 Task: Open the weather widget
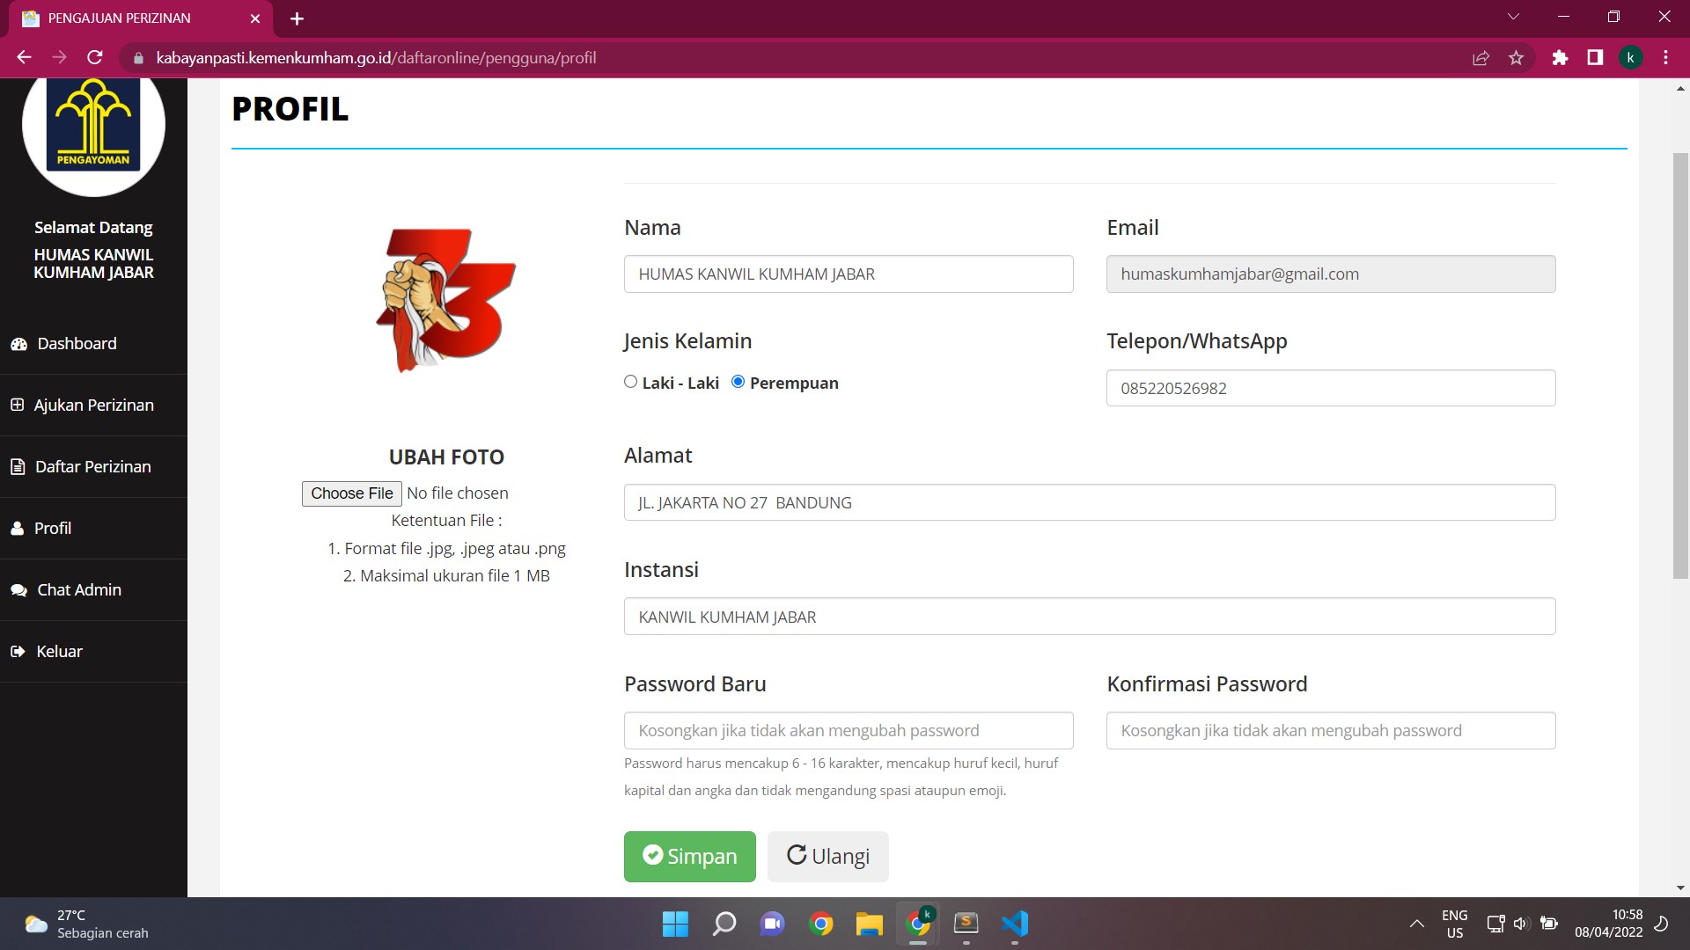point(86,924)
